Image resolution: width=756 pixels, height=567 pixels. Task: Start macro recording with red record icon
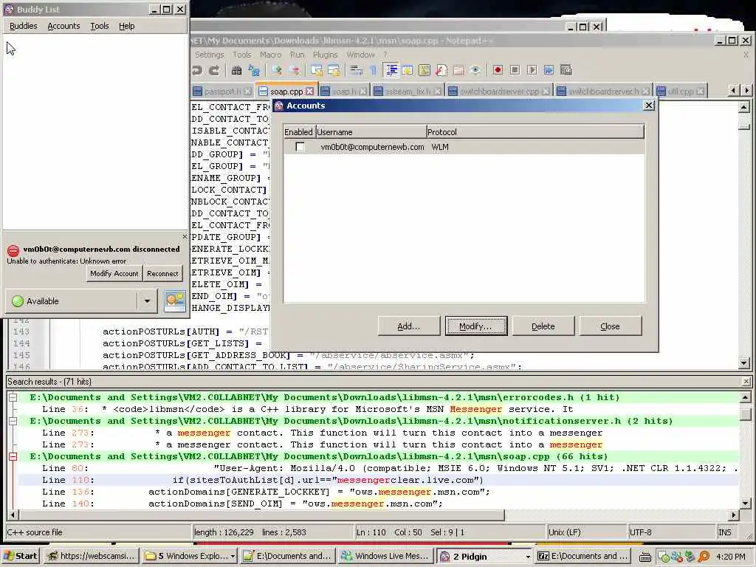pyautogui.click(x=498, y=70)
